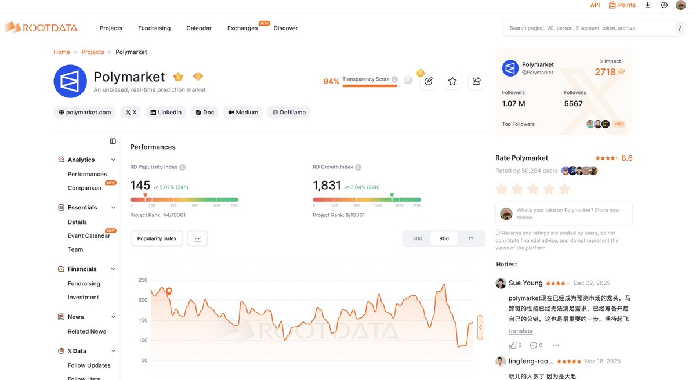Go to Home breadcrumb
Screen dimensions: 696x380
(62, 52)
